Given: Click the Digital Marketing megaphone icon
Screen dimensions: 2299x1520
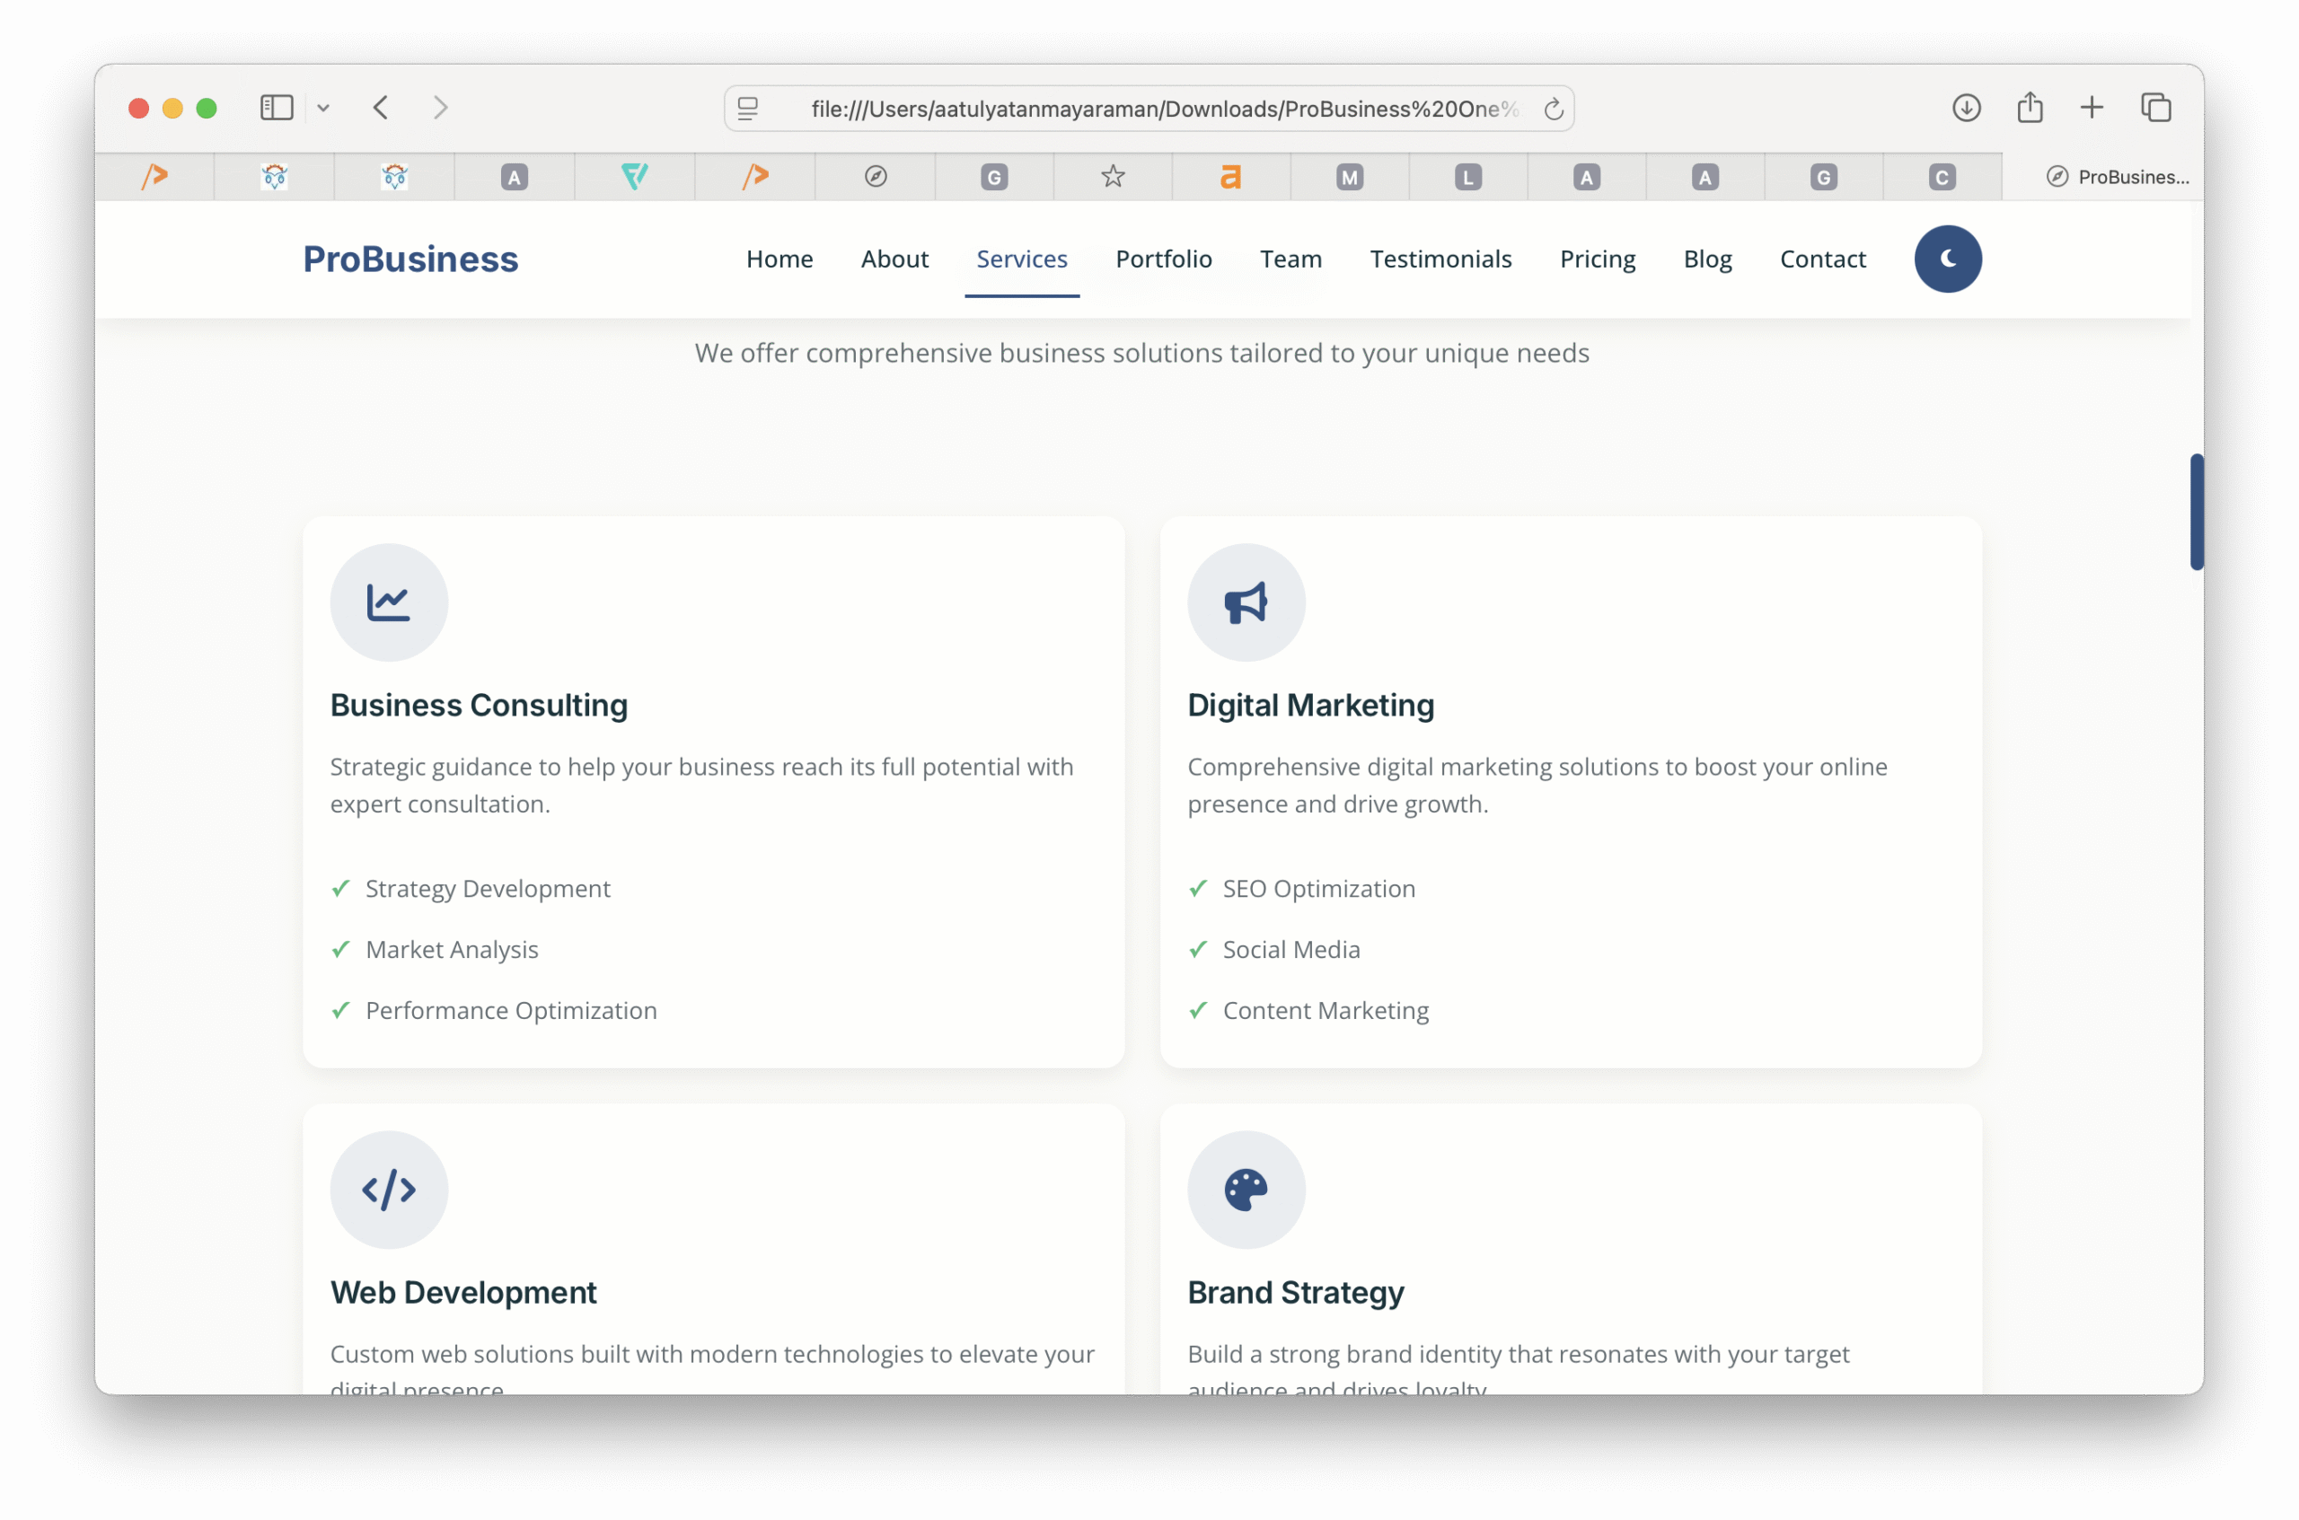Looking at the screenshot, I should click(1246, 603).
